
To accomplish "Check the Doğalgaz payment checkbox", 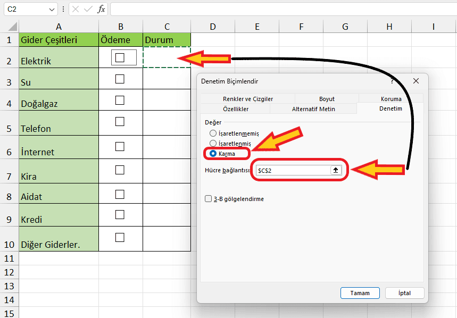I will pos(120,100).
